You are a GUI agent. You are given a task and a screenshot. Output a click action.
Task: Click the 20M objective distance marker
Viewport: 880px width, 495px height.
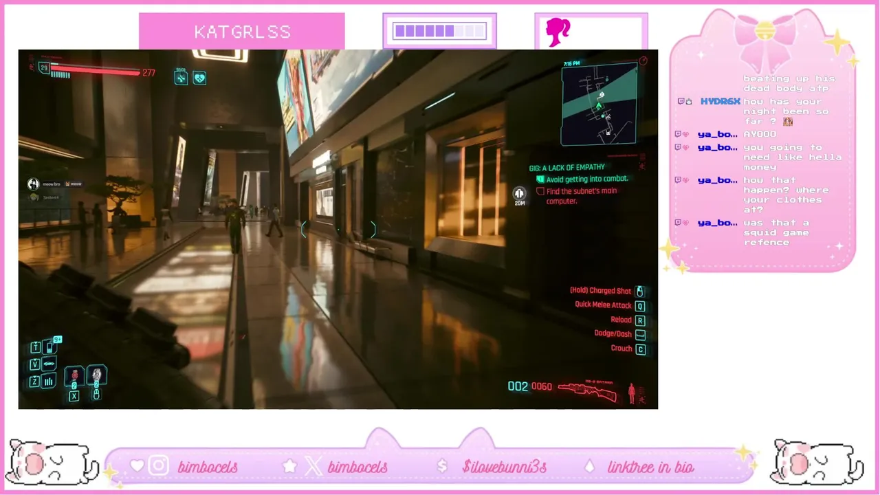tap(520, 197)
